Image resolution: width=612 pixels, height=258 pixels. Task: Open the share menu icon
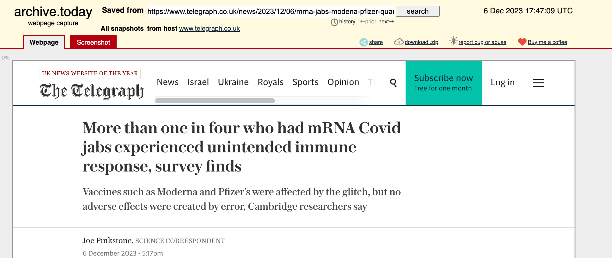click(x=363, y=42)
